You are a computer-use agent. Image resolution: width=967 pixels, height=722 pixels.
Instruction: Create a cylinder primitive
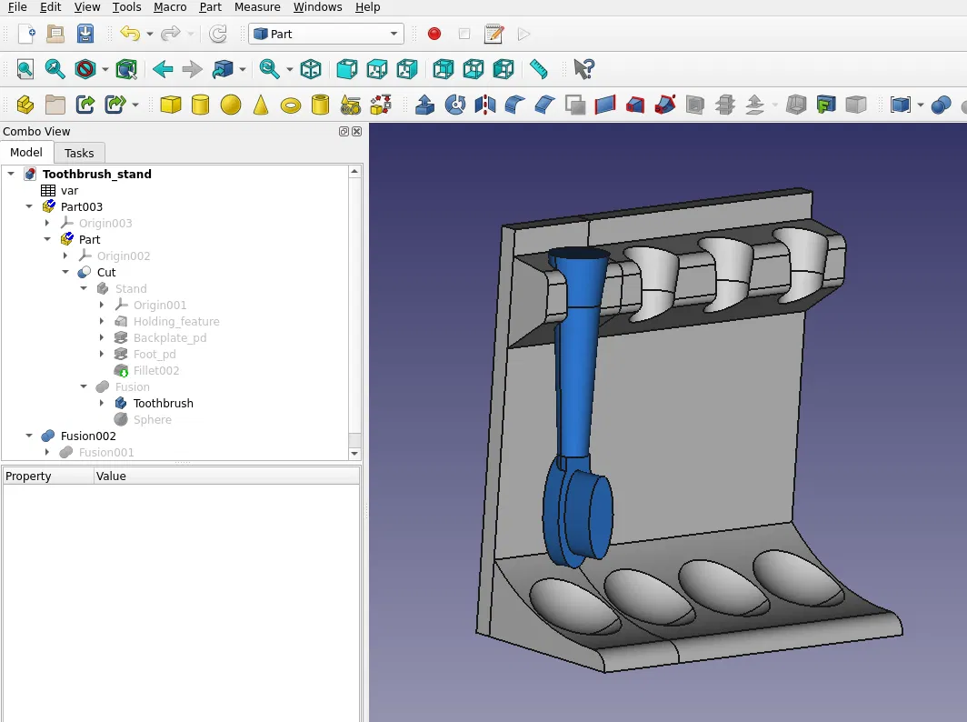tap(200, 105)
